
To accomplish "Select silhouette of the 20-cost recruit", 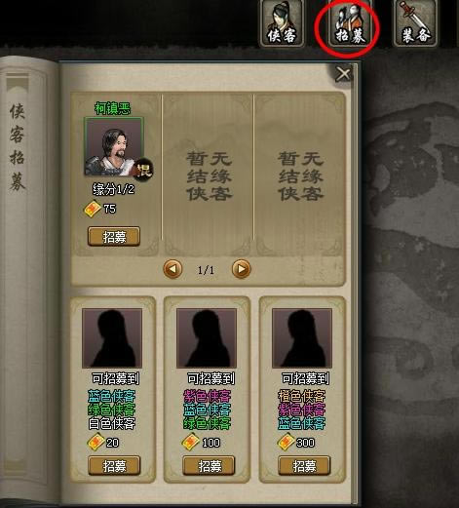I will pyautogui.click(x=112, y=338).
